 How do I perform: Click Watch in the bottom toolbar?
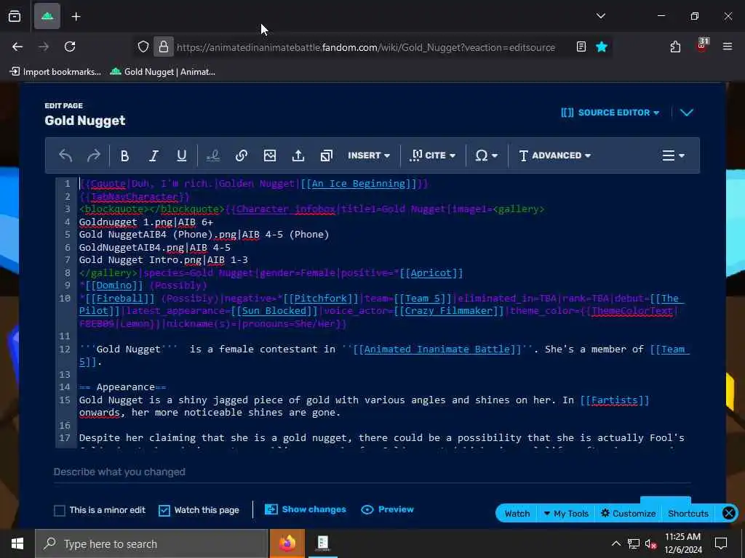click(x=517, y=514)
